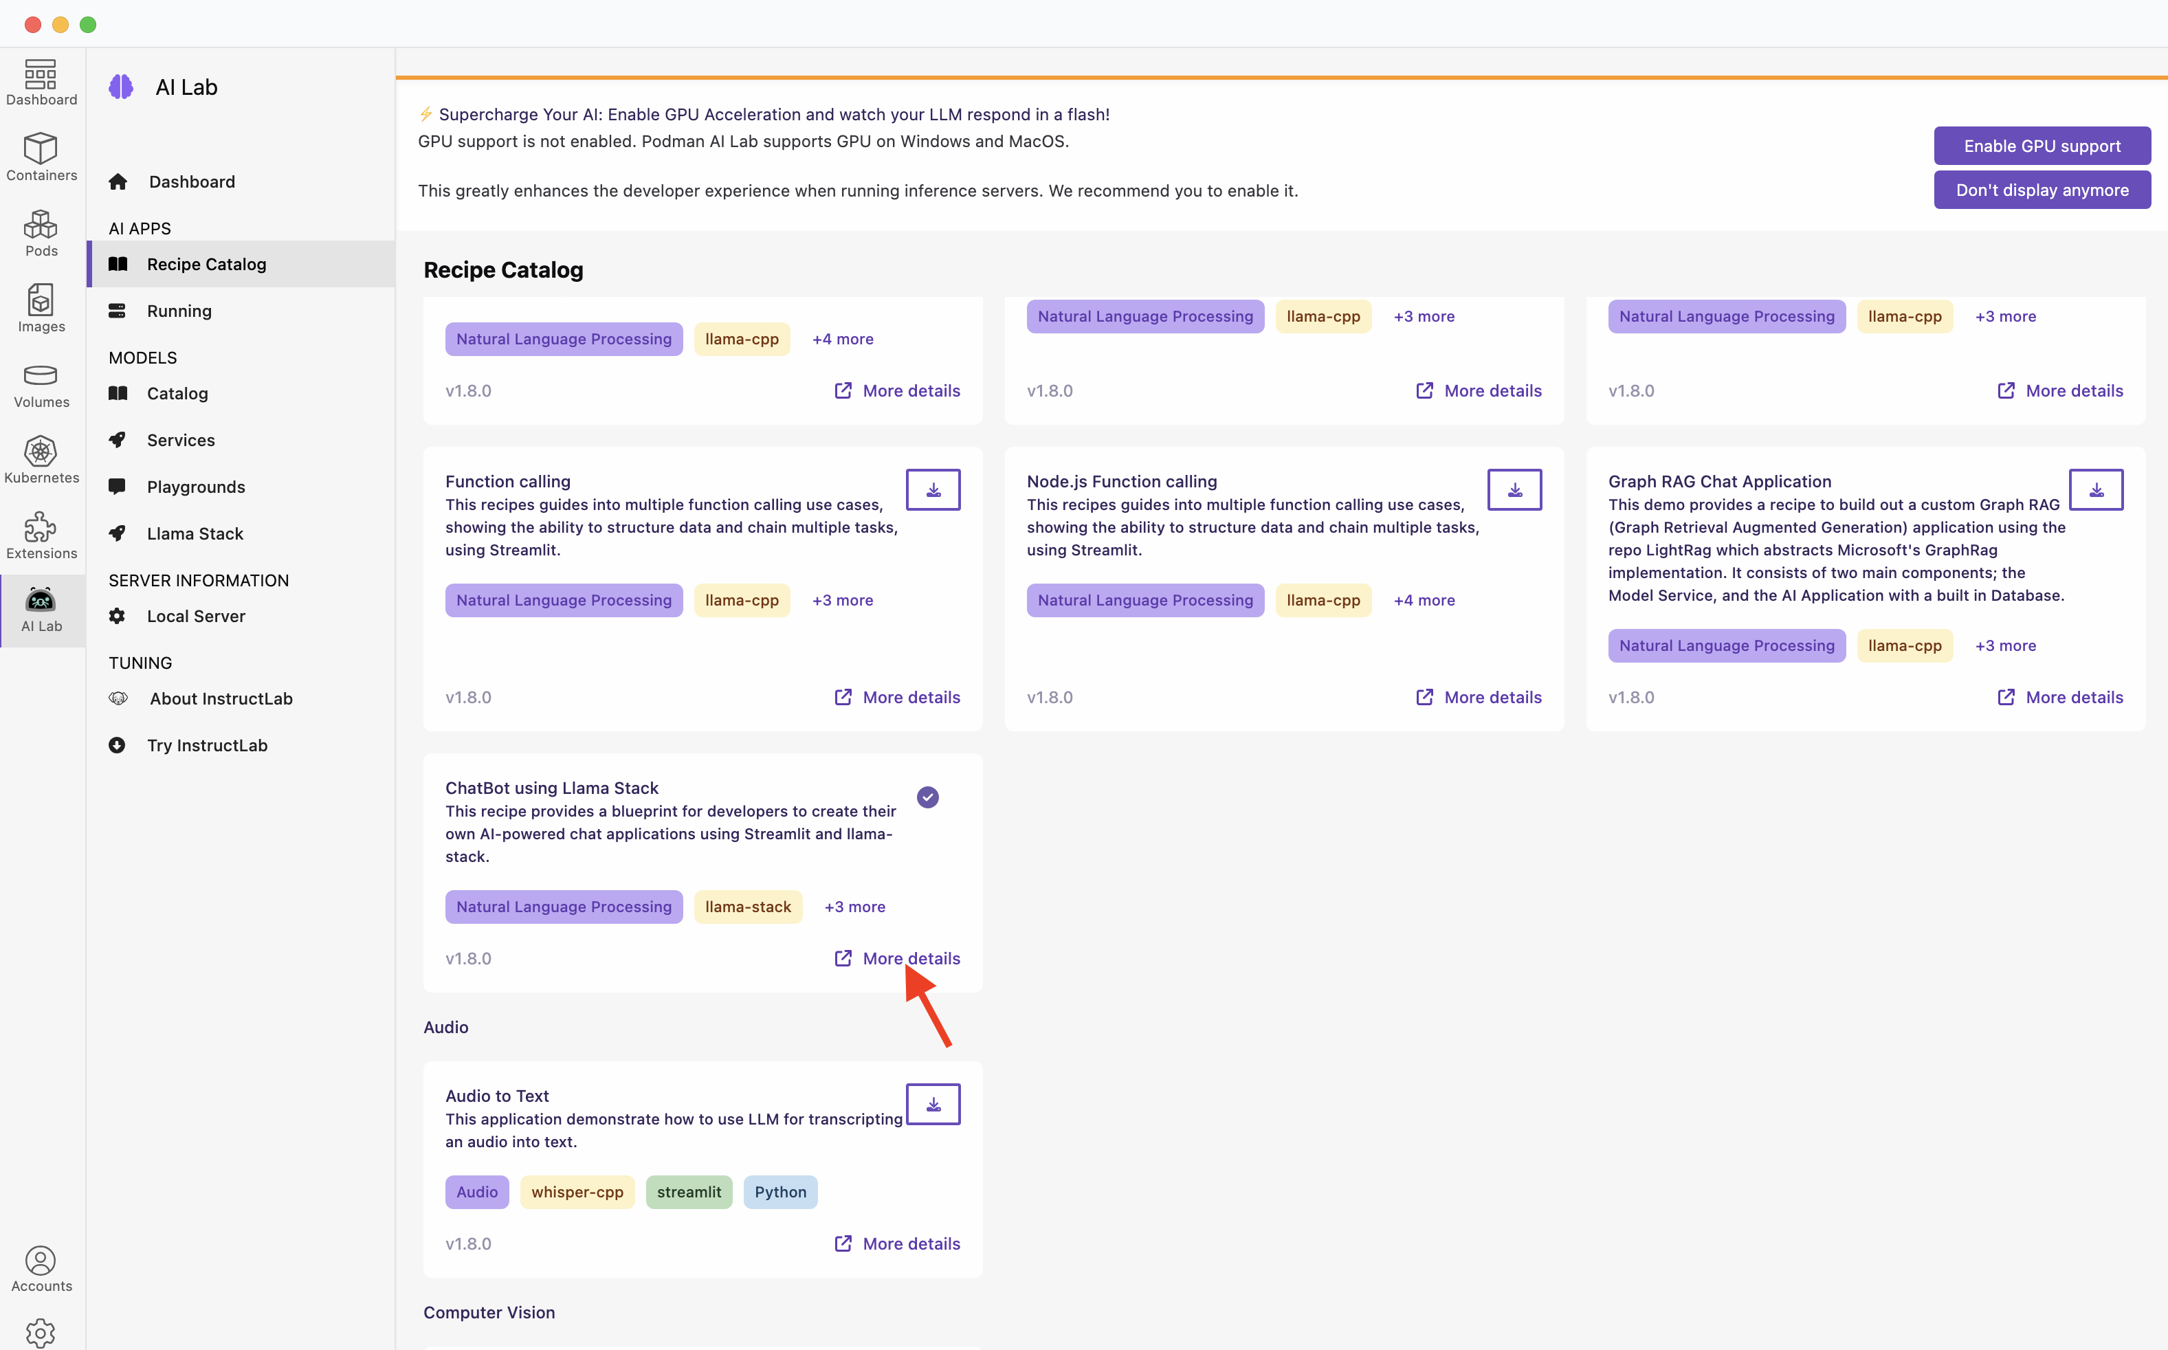Viewport: 2168px width, 1350px height.
Task: Click Enable GPU support button
Action: click(x=2042, y=146)
